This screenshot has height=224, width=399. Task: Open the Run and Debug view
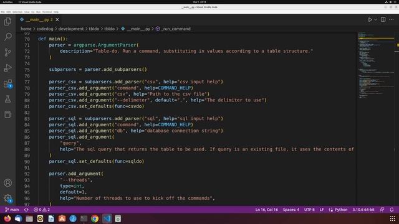pyautogui.click(x=7, y=68)
